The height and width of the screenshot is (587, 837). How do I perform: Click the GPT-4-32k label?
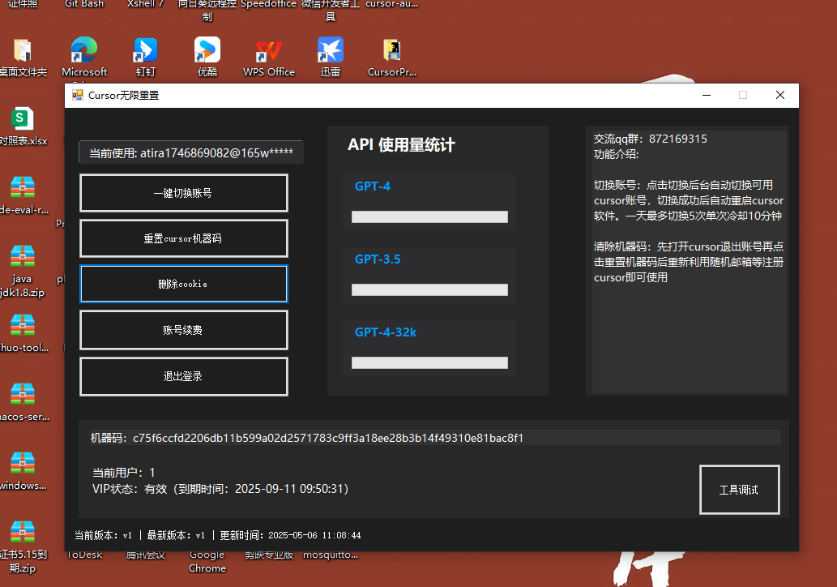pos(386,332)
